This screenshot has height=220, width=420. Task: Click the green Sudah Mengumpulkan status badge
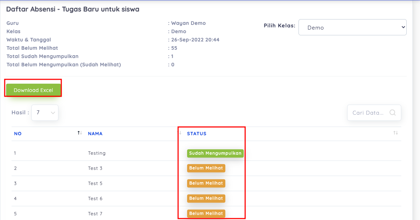pos(215,153)
